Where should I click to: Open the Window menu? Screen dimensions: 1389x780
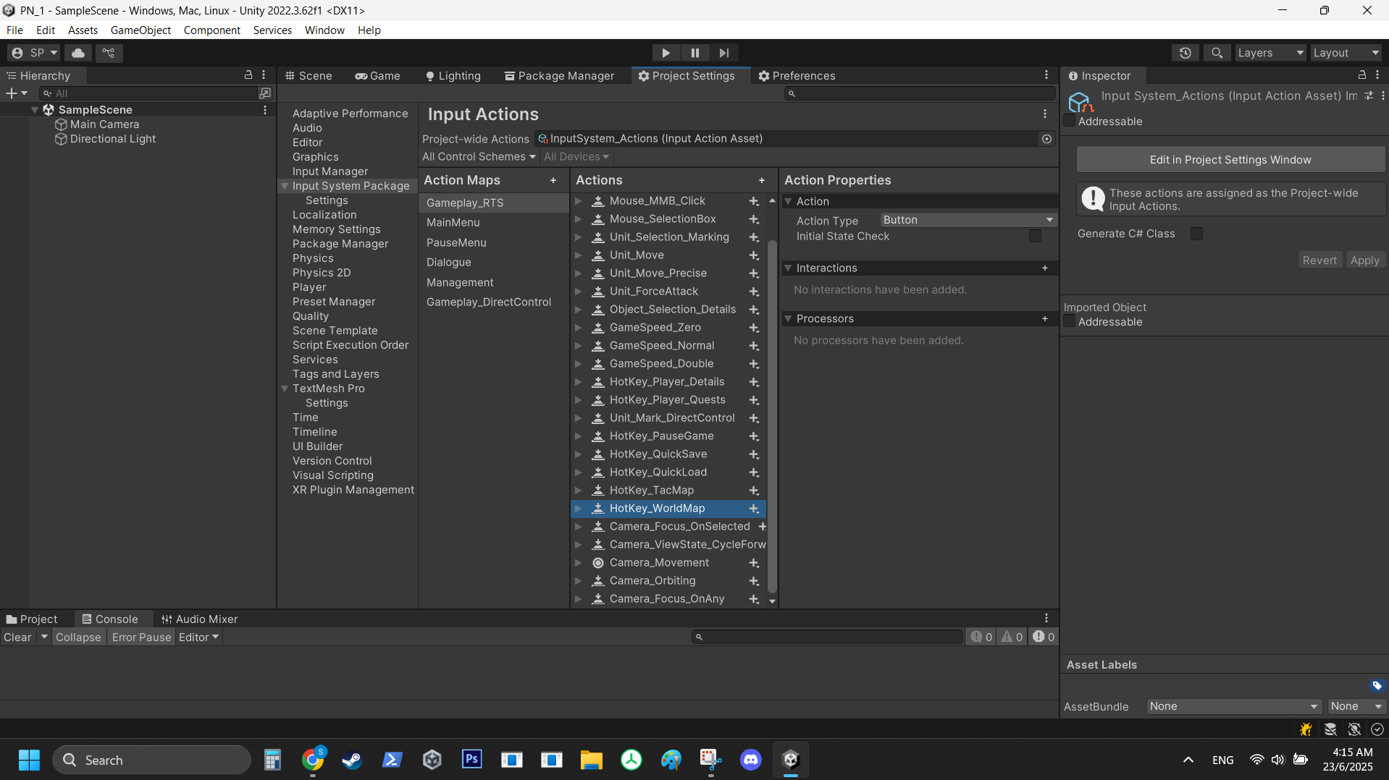324,30
